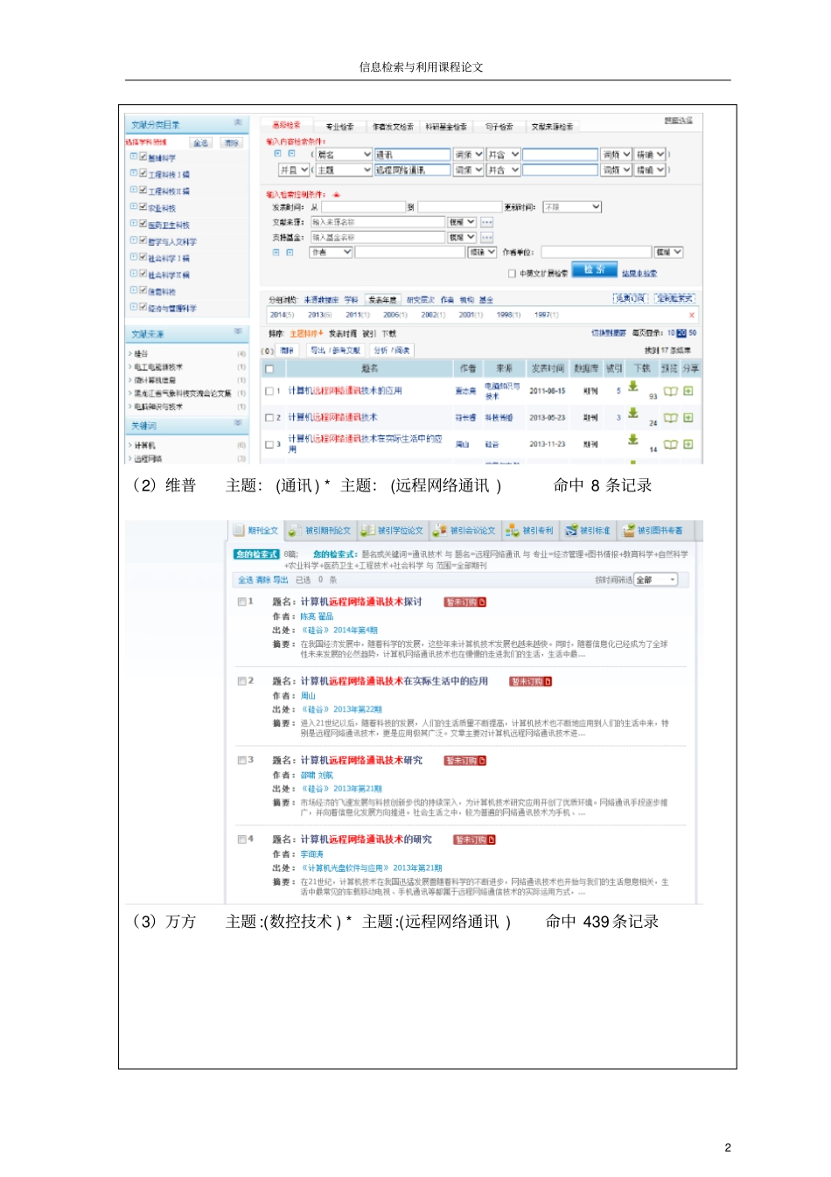The width and height of the screenshot is (831, 1177).
Task: Click the blue 检索 search button
Action: point(595,269)
